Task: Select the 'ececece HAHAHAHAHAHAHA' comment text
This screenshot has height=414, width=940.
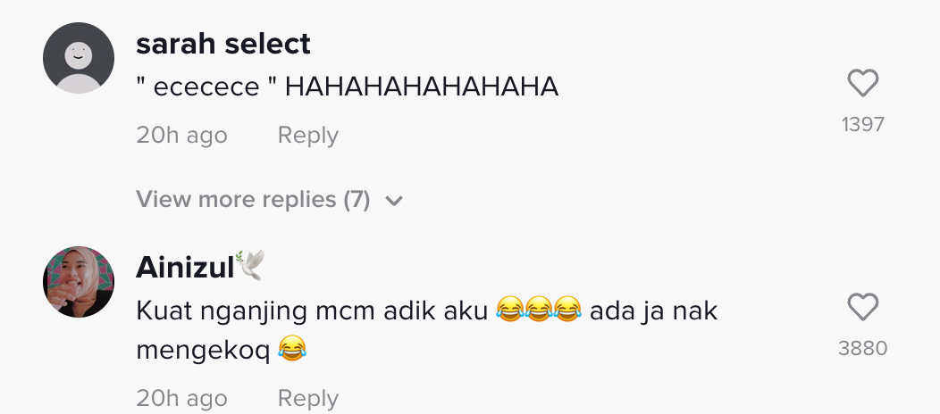Action: pos(348,87)
